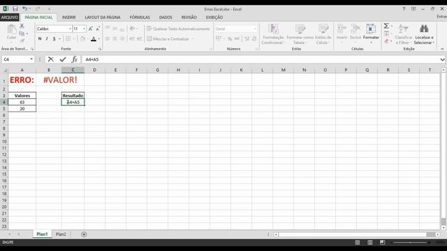
Task: Click the Select All corner triangle
Action: [x=4, y=70]
